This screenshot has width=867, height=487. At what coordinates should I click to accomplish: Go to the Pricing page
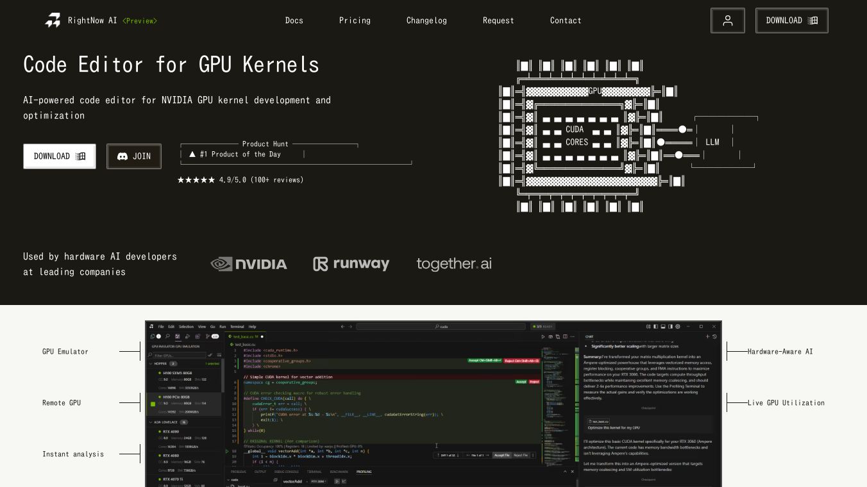[x=355, y=21]
